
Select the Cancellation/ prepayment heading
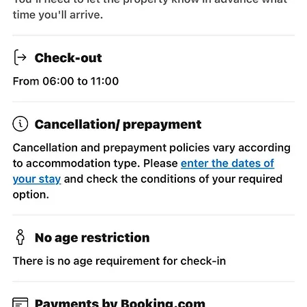(x=118, y=124)
